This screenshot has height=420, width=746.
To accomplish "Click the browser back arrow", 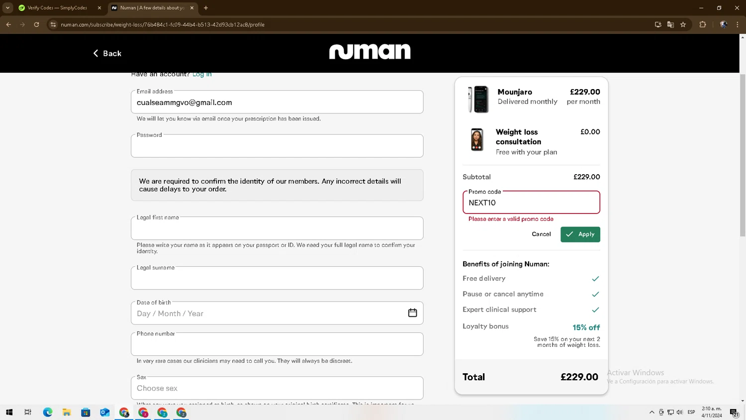I will point(8,24).
